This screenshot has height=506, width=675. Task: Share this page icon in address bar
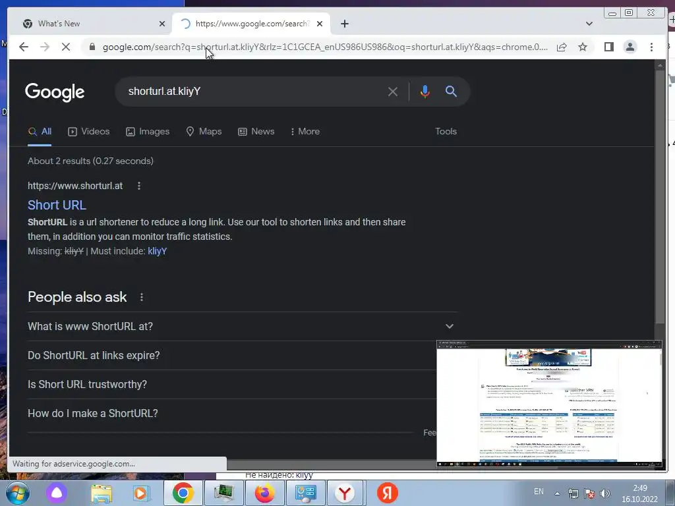(562, 47)
